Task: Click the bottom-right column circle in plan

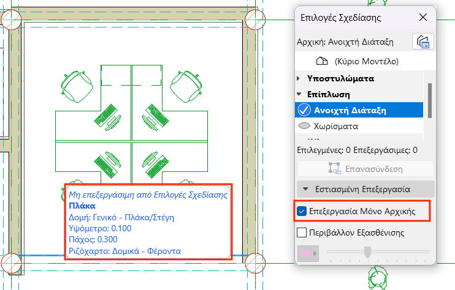Action: pyautogui.click(x=255, y=263)
